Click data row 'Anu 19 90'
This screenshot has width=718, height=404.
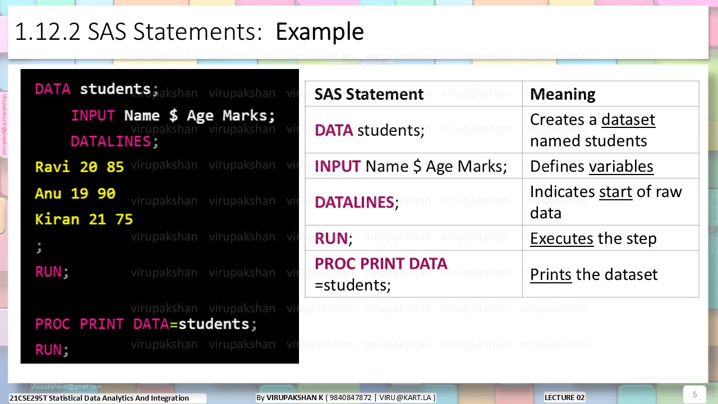pyautogui.click(x=75, y=194)
